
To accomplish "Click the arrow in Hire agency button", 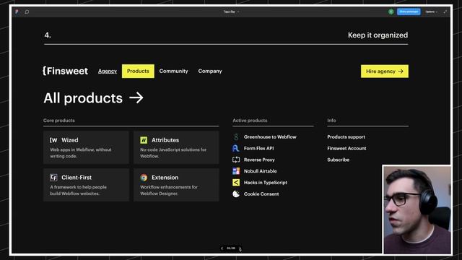I will (x=401, y=71).
